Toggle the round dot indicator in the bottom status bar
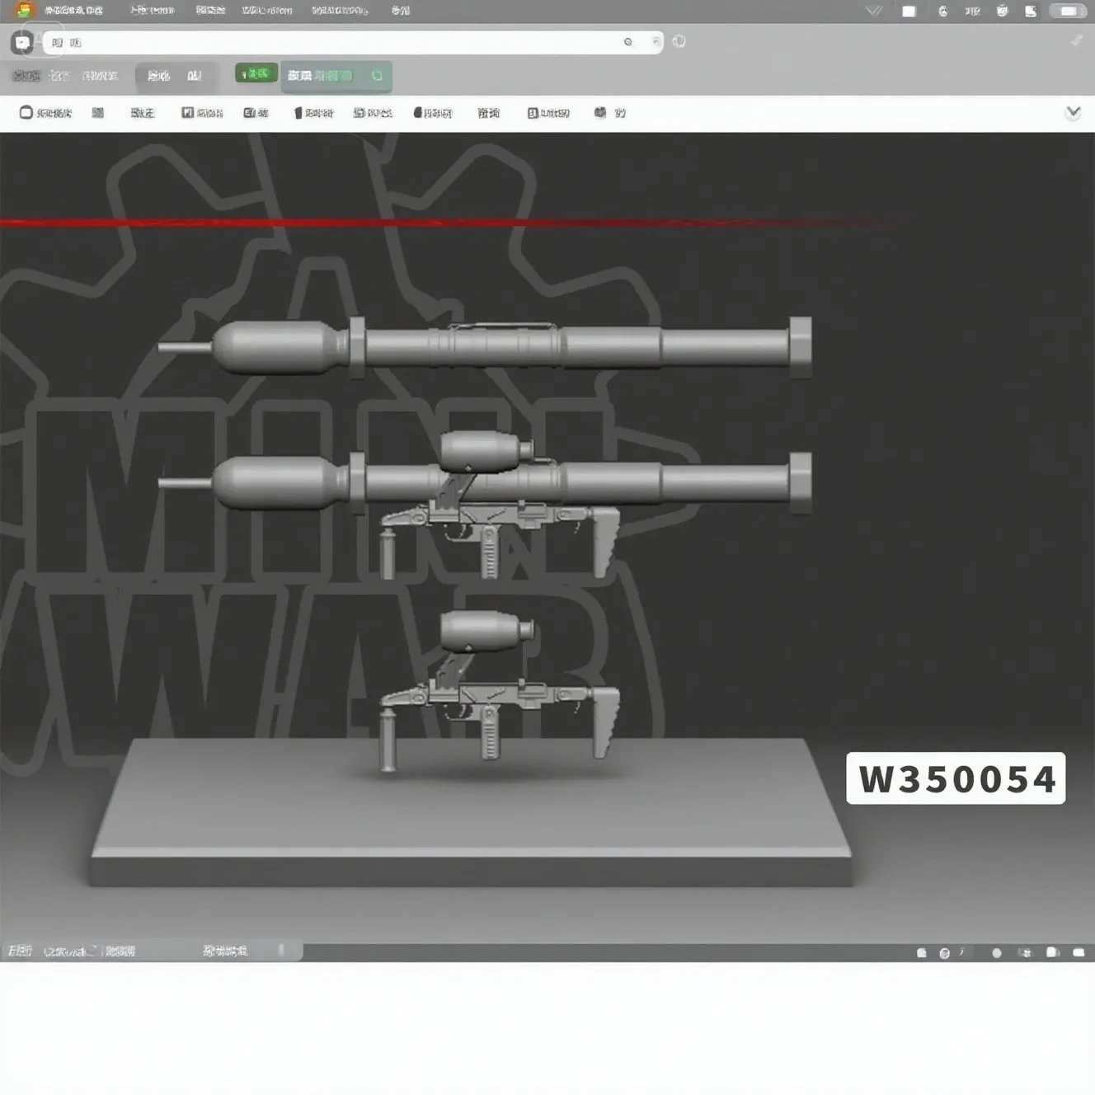 [x=997, y=952]
